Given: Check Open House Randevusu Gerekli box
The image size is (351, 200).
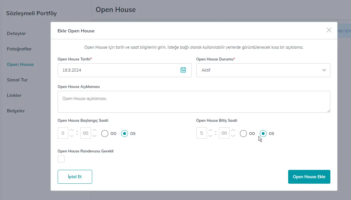Looking at the screenshot, I should tap(61, 159).
